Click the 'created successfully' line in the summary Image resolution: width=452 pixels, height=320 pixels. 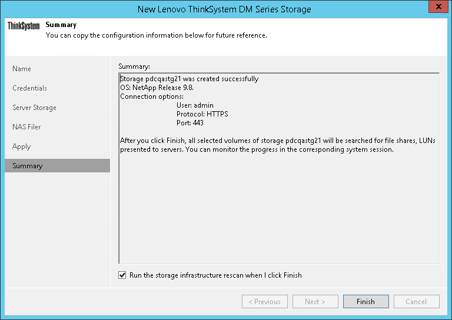point(189,79)
